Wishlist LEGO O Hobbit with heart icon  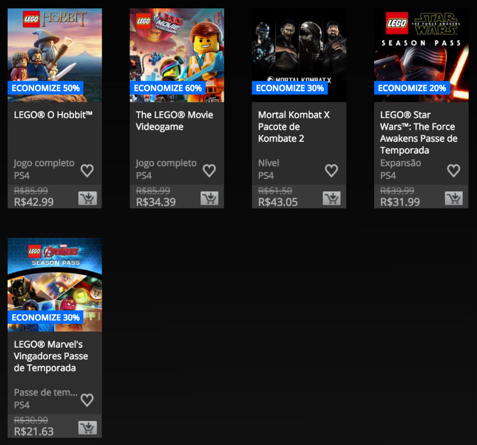coord(87,170)
